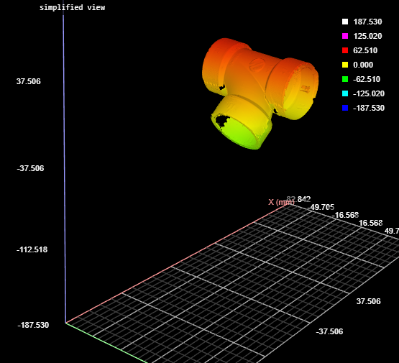Image resolution: width=399 pixels, height=363 pixels.
Task: Click the 0.000 legend value
Action: [363, 65]
